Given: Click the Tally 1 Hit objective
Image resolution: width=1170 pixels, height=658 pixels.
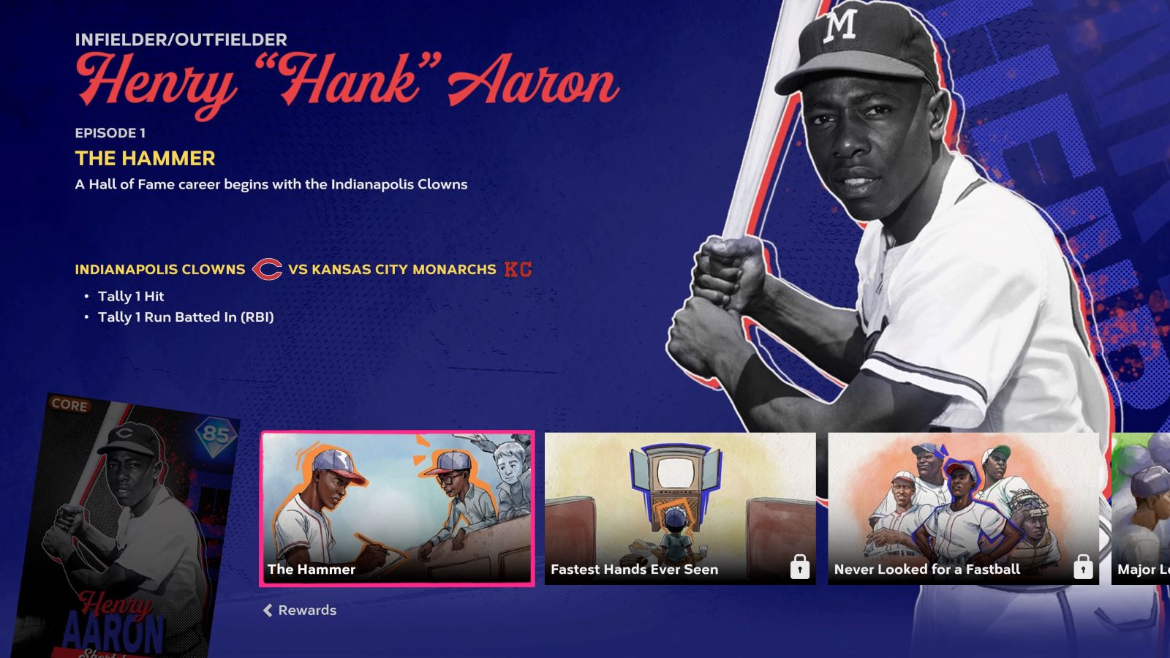Looking at the screenshot, I should tap(131, 296).
